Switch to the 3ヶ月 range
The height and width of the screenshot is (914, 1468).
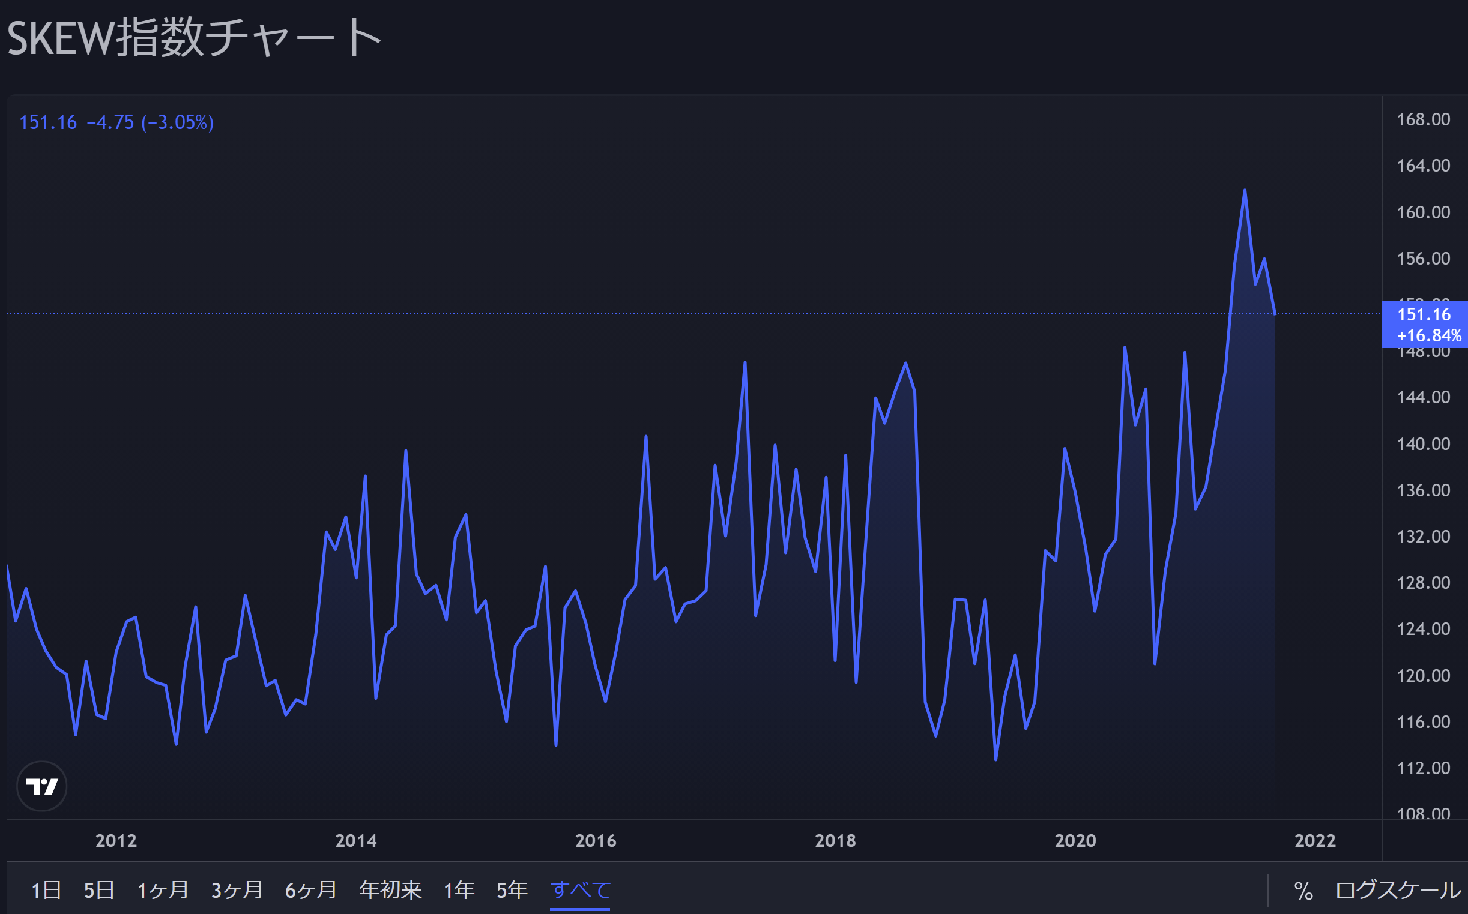tap(237, 890)
